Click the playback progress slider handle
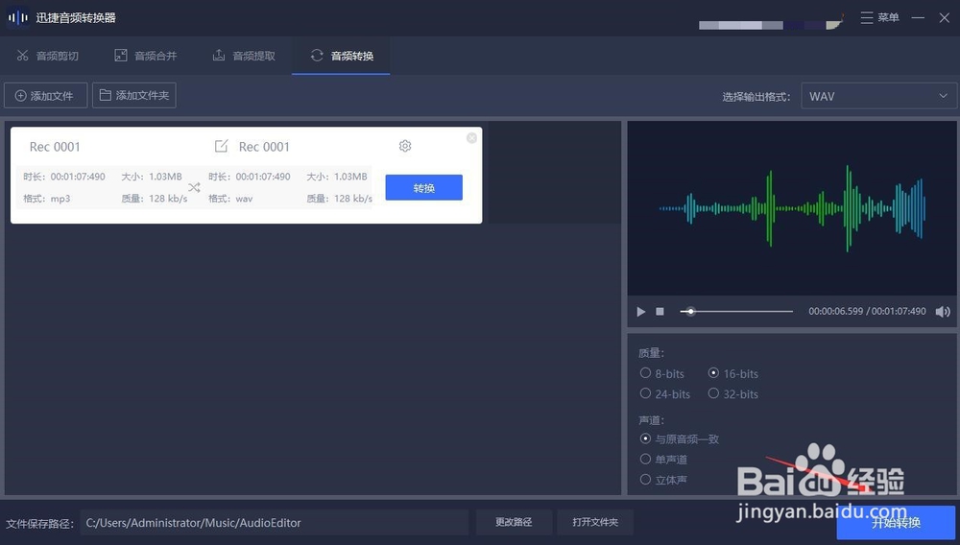 [x=690, y=311]
